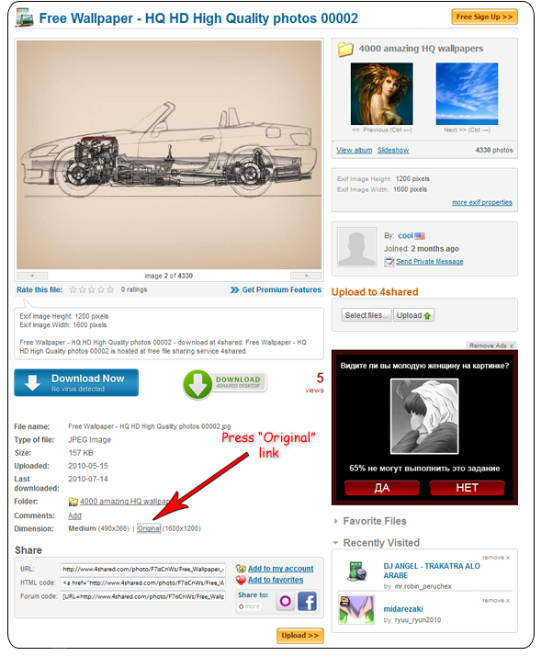The width and height of the screenshot is (541, 656).
Task: Rate the file with the fifth star
Action: (x=110, y=289)
